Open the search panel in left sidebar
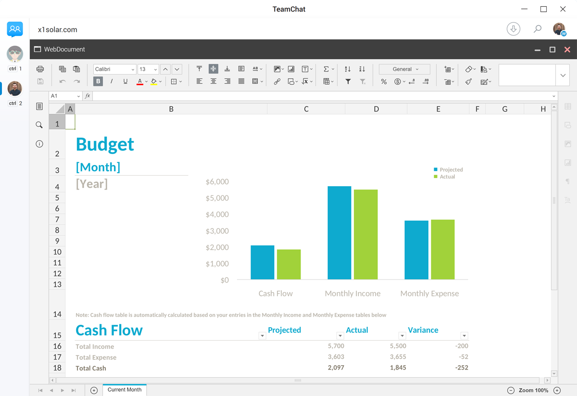 point(39,125)
